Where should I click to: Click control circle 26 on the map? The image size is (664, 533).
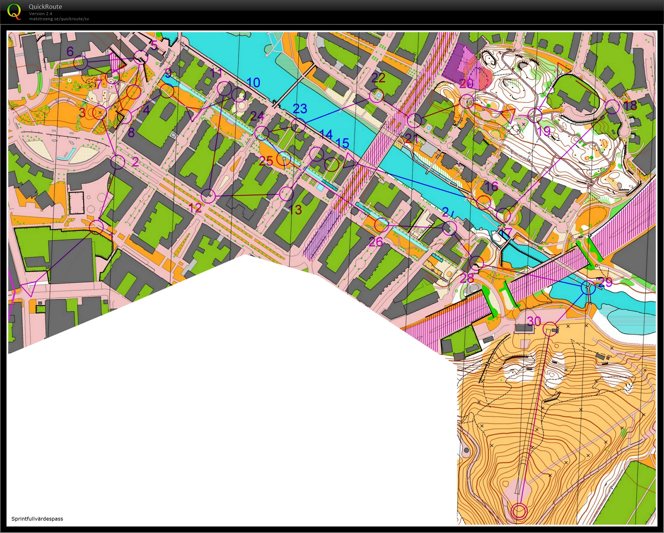click(x=382, y=225)
